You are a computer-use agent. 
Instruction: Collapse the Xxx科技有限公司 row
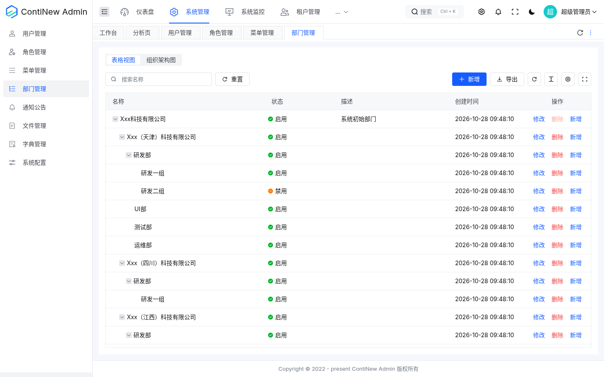click(115, 119)
